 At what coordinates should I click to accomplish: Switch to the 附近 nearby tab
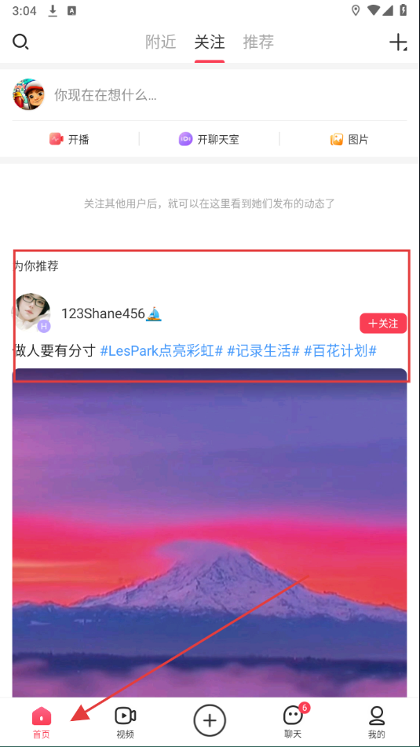tap(161, 42)
